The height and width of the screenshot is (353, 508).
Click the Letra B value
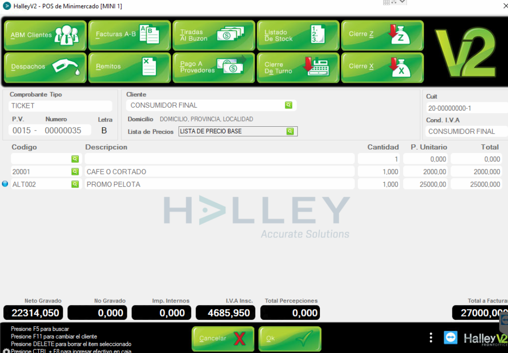(x=104, y=130)
